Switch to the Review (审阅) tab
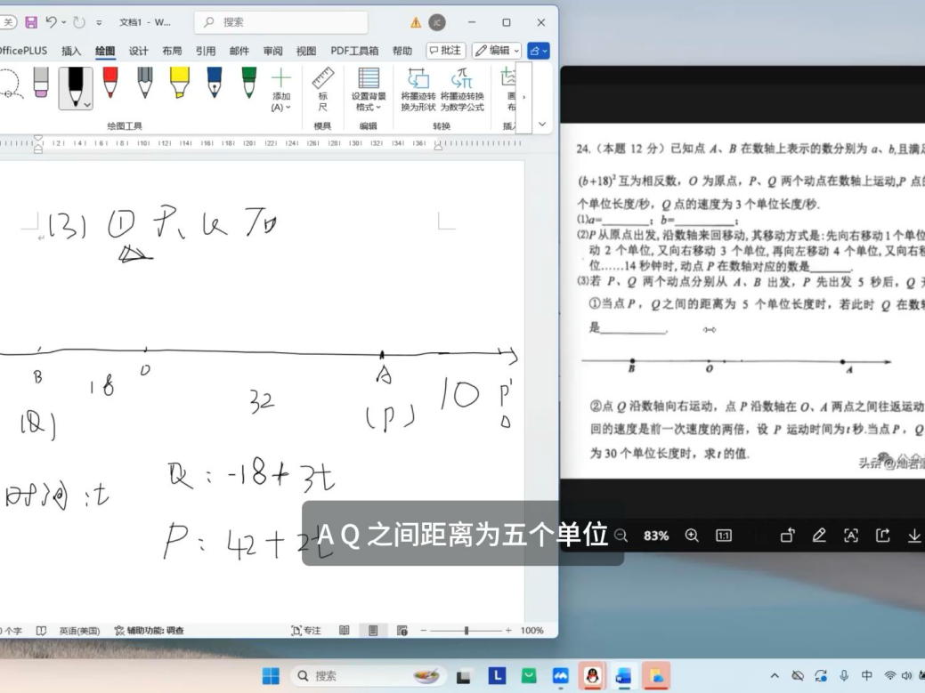925x693 pixels. (x=273, y=51)
